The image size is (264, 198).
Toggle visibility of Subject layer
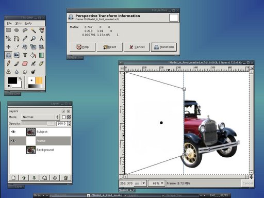(x=13, y=132)
